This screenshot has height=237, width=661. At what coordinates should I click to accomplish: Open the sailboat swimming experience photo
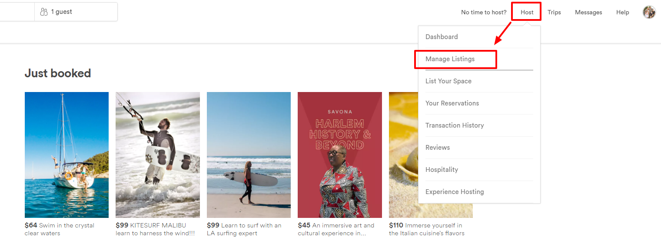coord(66,155)
